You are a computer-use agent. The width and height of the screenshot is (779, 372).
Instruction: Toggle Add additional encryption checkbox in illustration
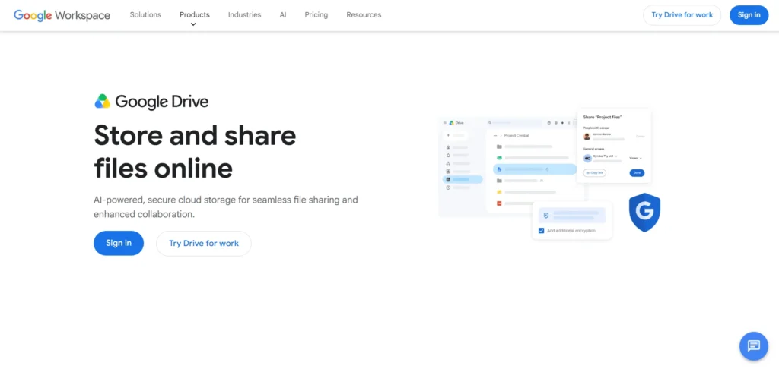[541, 231]
